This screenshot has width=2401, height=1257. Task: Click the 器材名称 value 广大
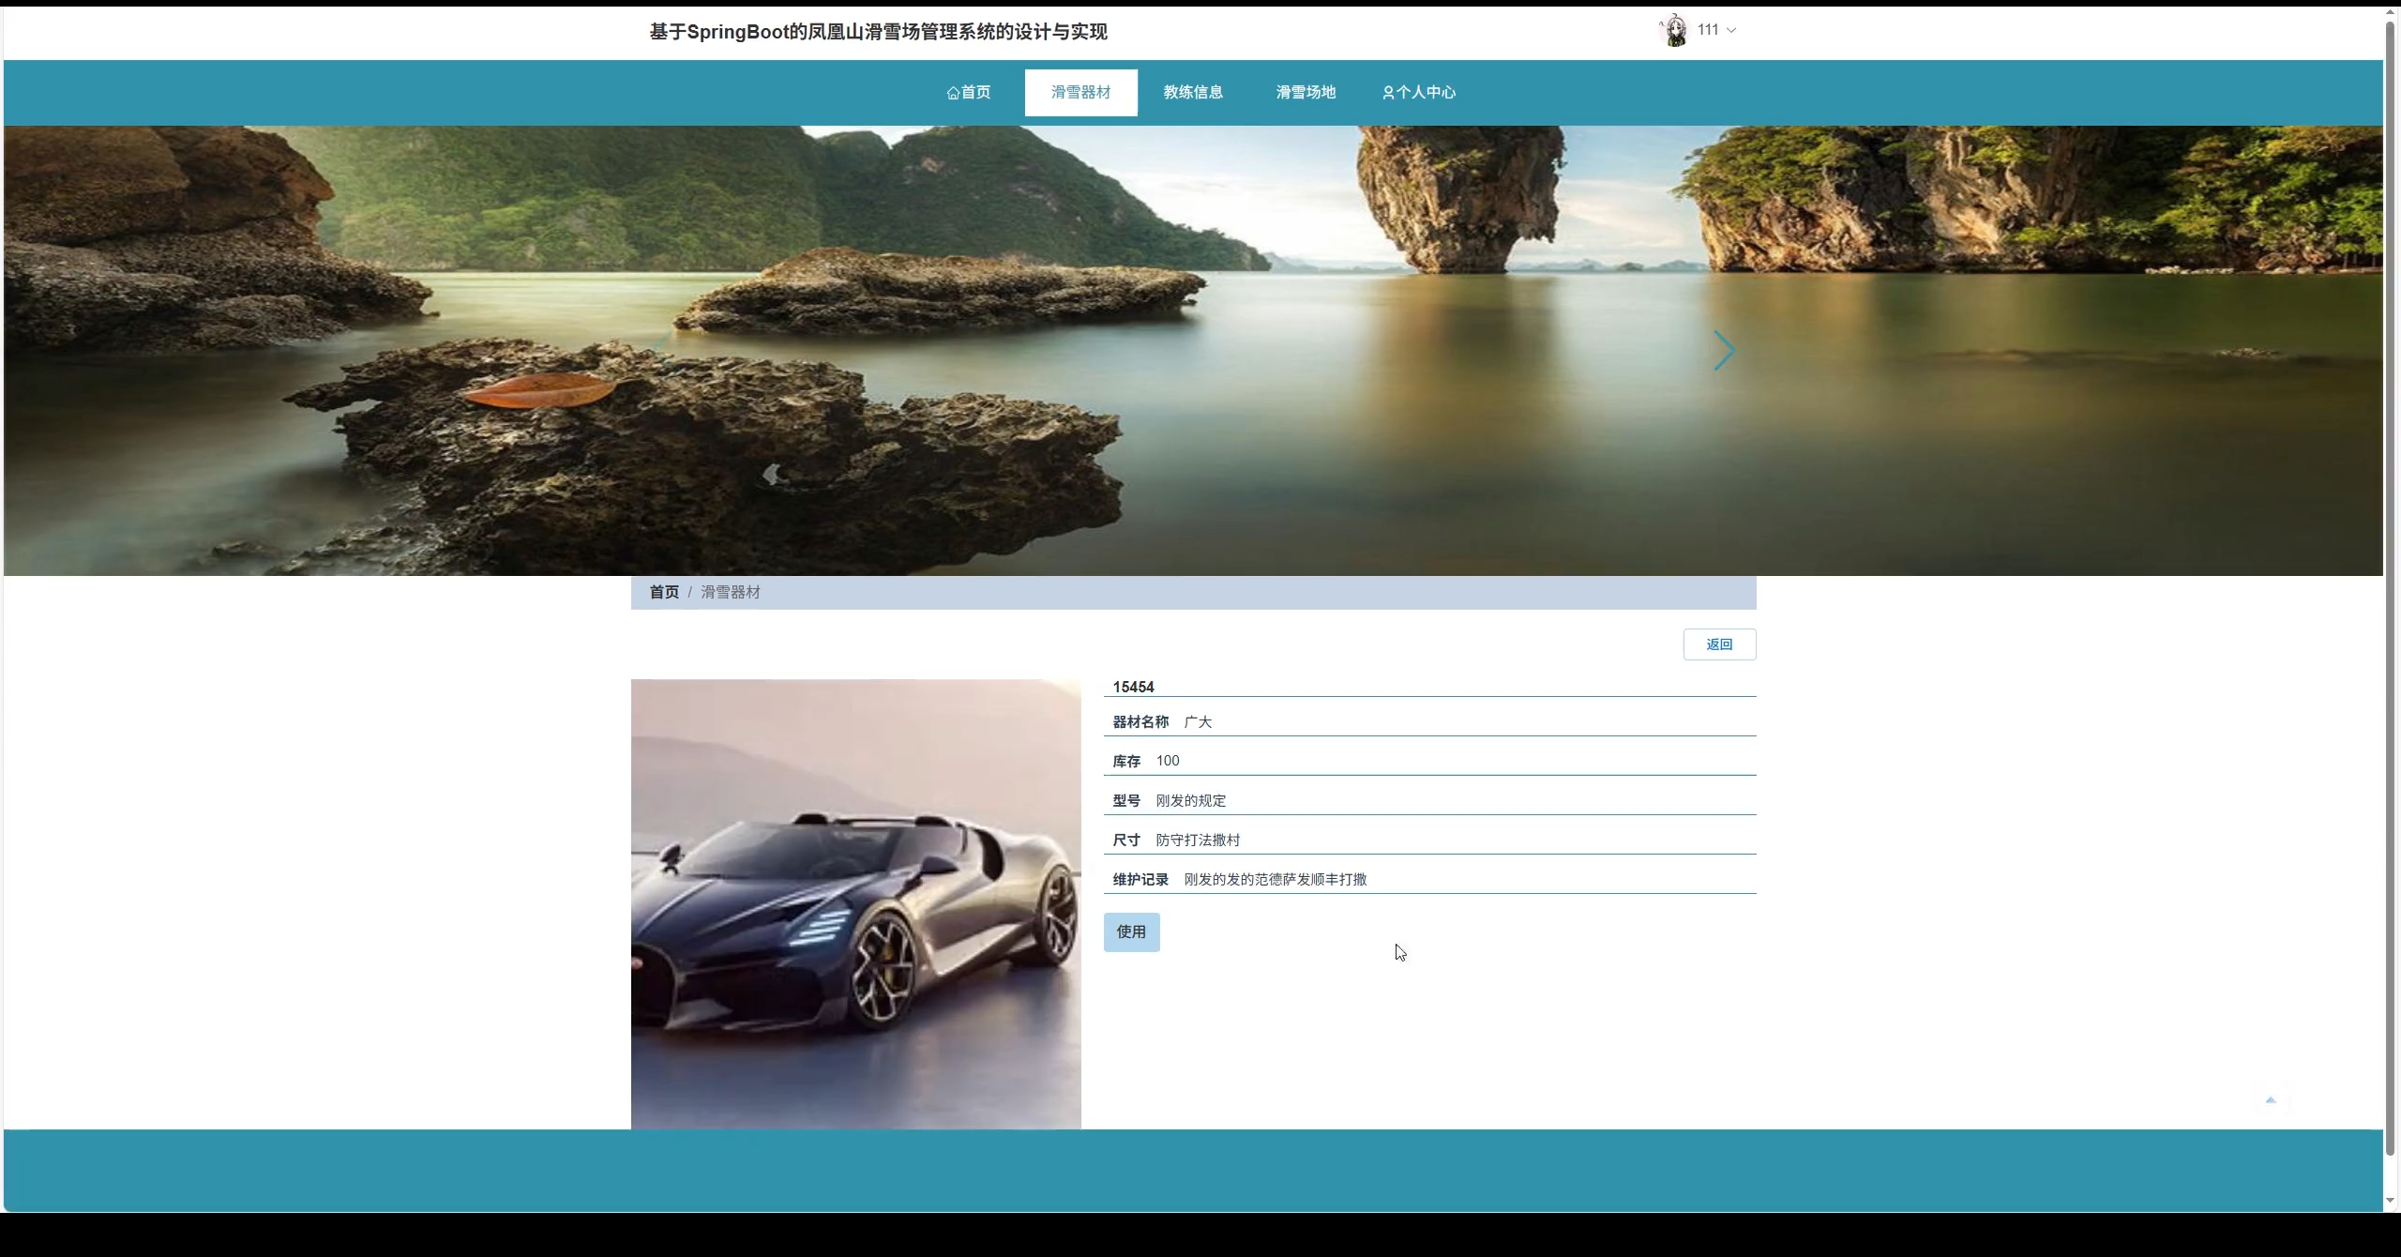point(1198,721)
